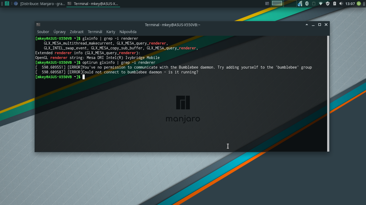Click the 'Could not connect to bumblebee daemon' error

(117, 72)
